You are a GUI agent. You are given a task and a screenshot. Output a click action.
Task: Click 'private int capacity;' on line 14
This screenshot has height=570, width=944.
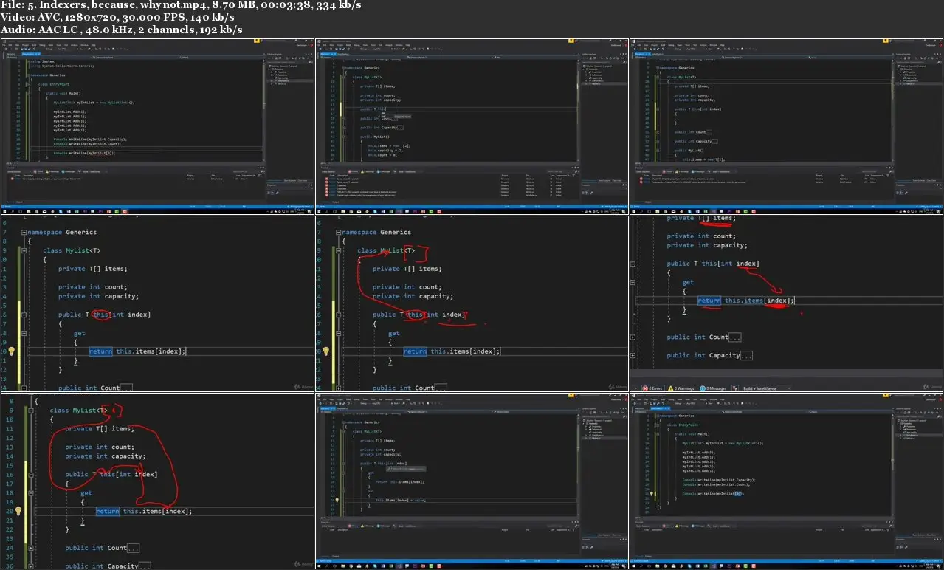click(105, 456)
